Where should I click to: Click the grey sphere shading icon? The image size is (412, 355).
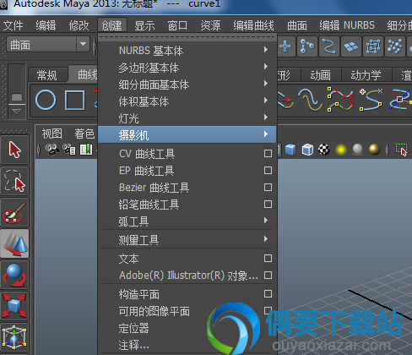[x=357, y=150]
